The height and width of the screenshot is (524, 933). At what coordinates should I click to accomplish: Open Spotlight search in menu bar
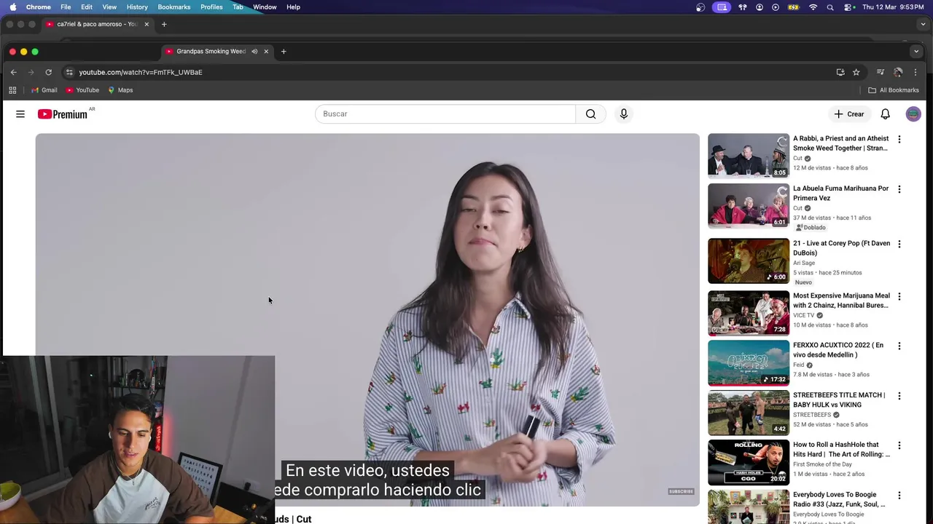coord(830,7)
